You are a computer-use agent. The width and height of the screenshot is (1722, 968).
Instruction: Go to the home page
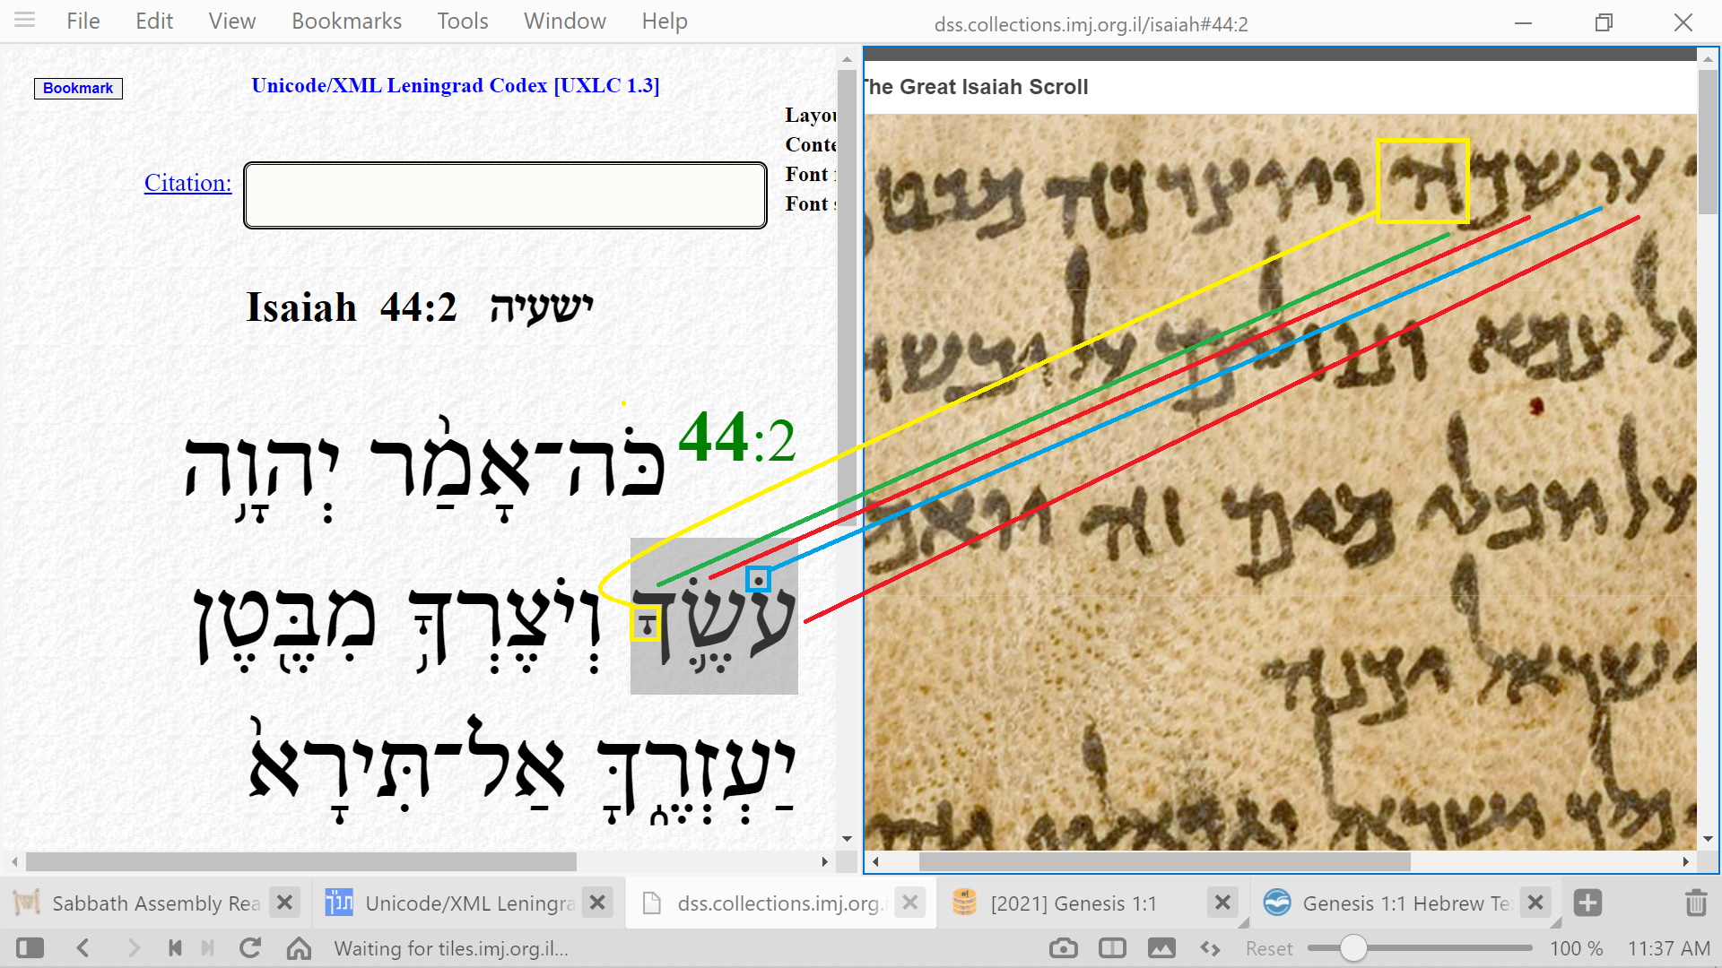[299, 948]
